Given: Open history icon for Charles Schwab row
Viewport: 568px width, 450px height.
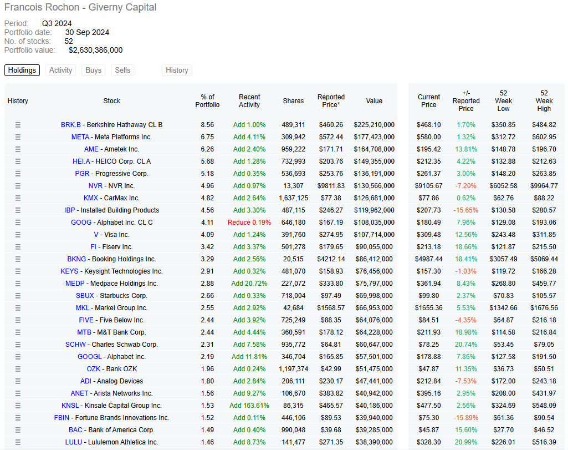Looking at the screenshot, I should (18, 345).
